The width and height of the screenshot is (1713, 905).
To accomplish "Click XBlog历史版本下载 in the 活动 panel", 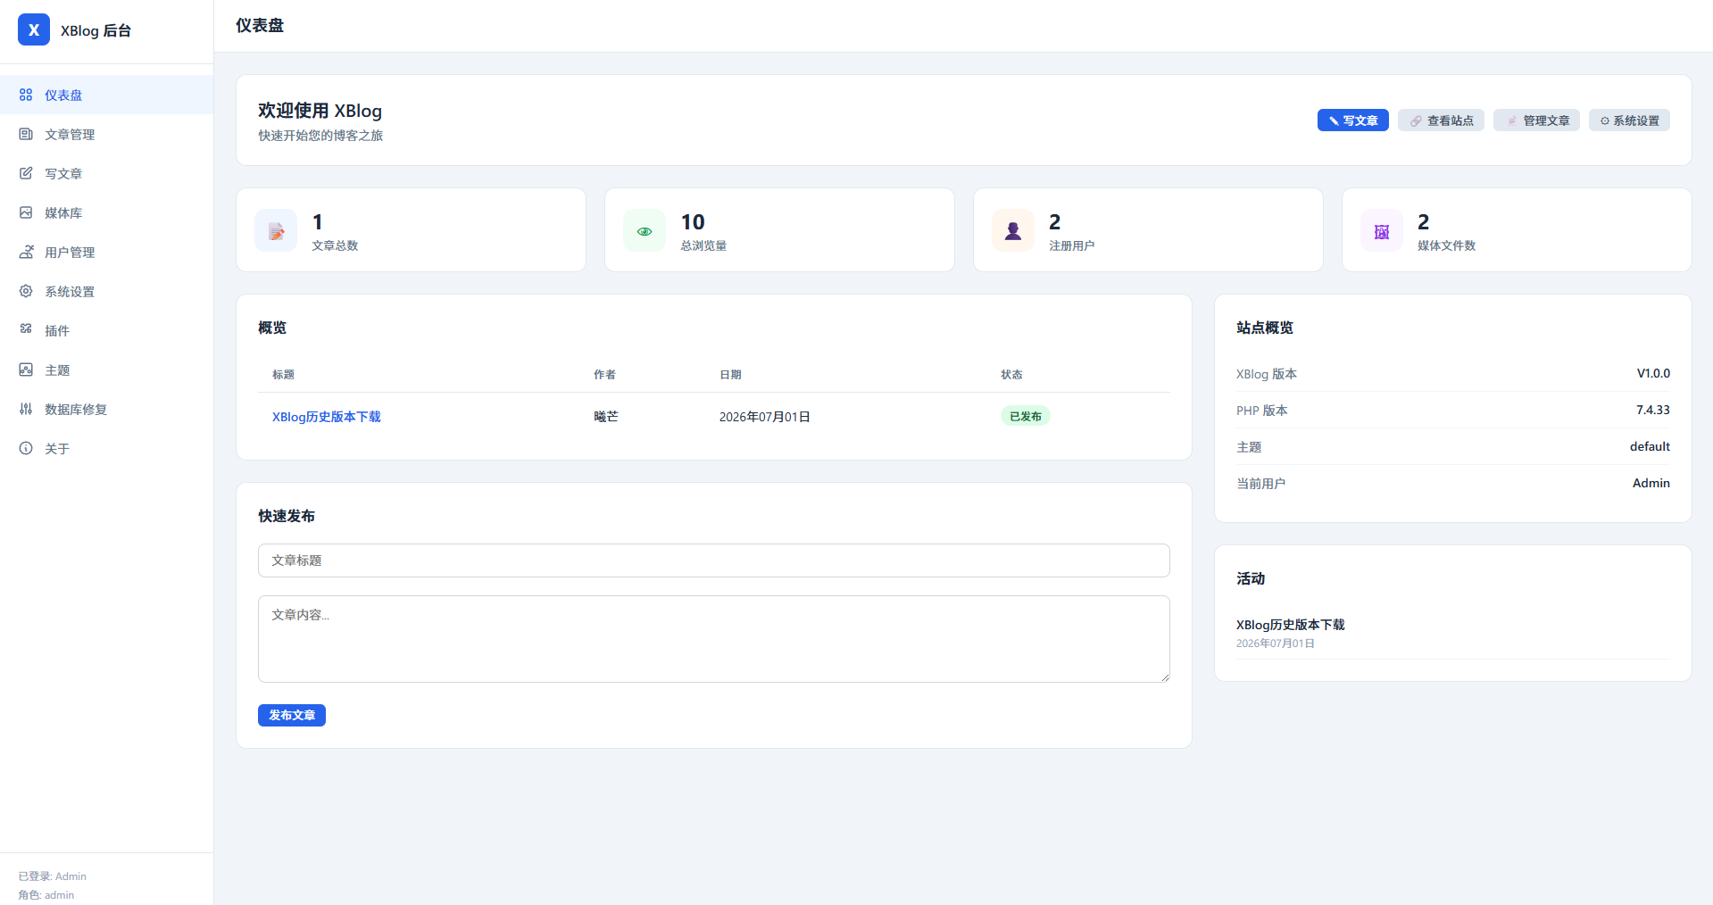I will (1290, 625).
